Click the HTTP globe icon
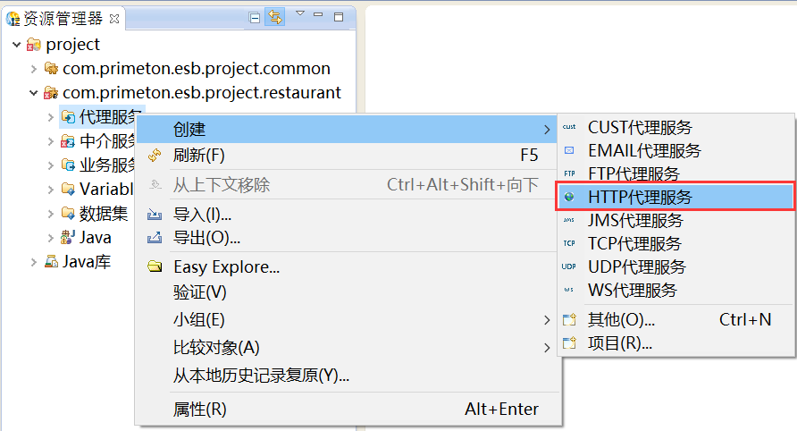 (569, 197)
